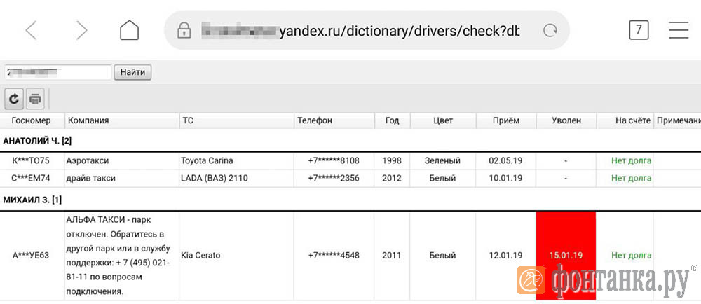701x304 pixels.
Task: Refresh the drivers table with toolbar icon
Action: pos(14,99)
